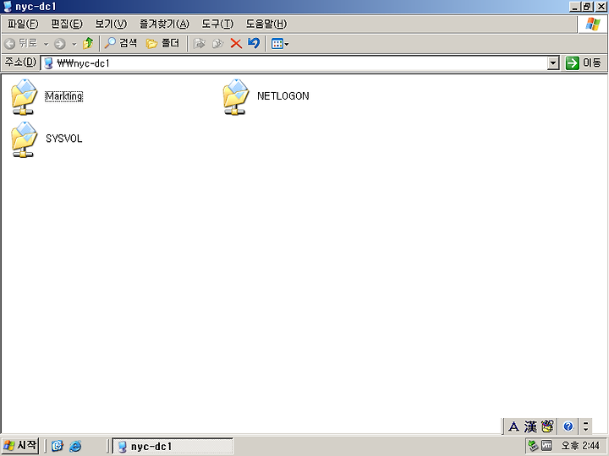Click the SYSVOL folder name label
The image size is (609, 456).
click(x=63, y=138)
